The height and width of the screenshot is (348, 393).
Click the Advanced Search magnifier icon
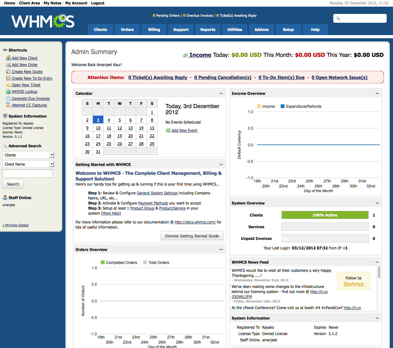click(x=5, y=146)
